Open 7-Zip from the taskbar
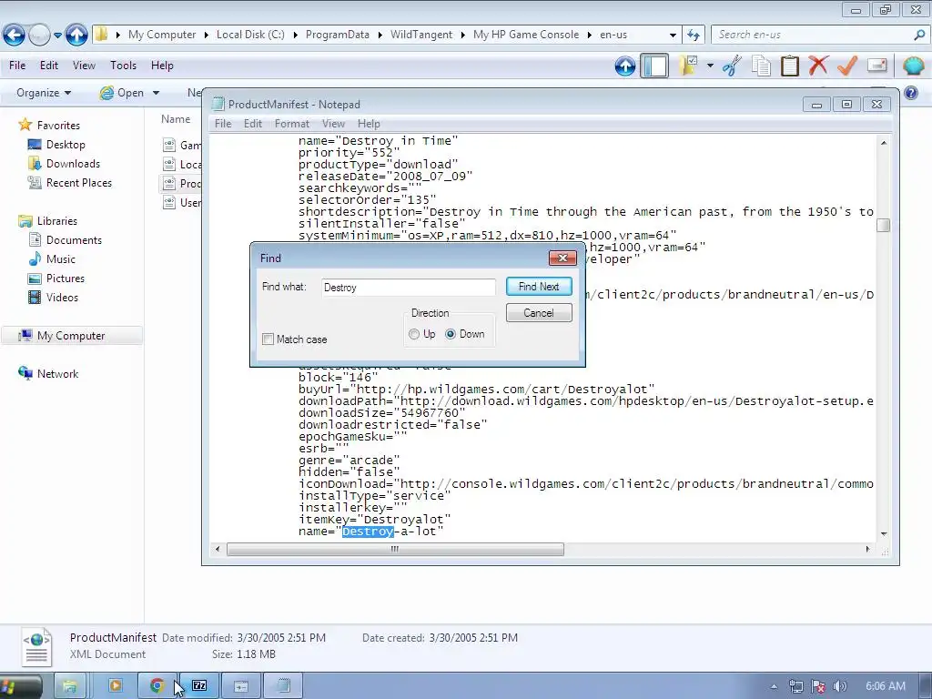The height and width of the screenshot is (699, 932). [199, 686]
